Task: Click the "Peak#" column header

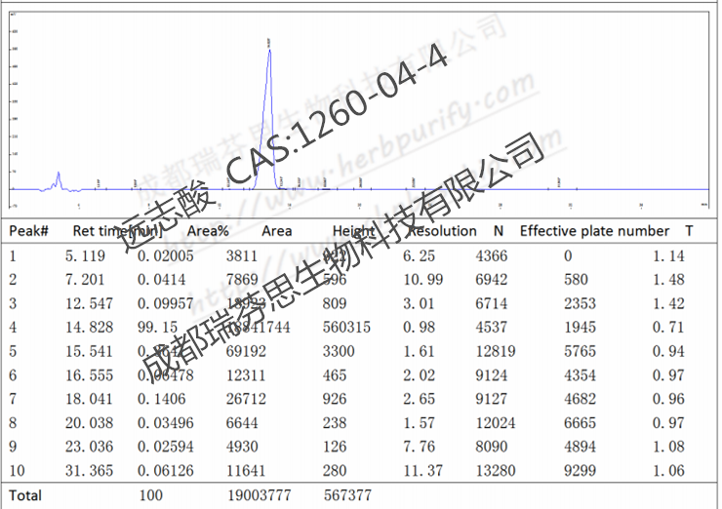Action: tap(29, 231)
